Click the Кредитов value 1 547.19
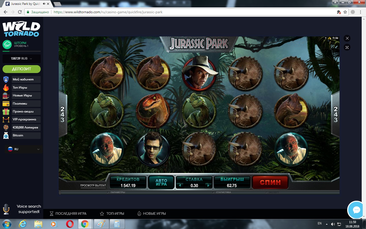This screenshot has height=229, width=366. tap(128, 185)
